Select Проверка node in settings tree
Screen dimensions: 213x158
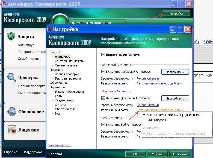click(x=56, y=70)
